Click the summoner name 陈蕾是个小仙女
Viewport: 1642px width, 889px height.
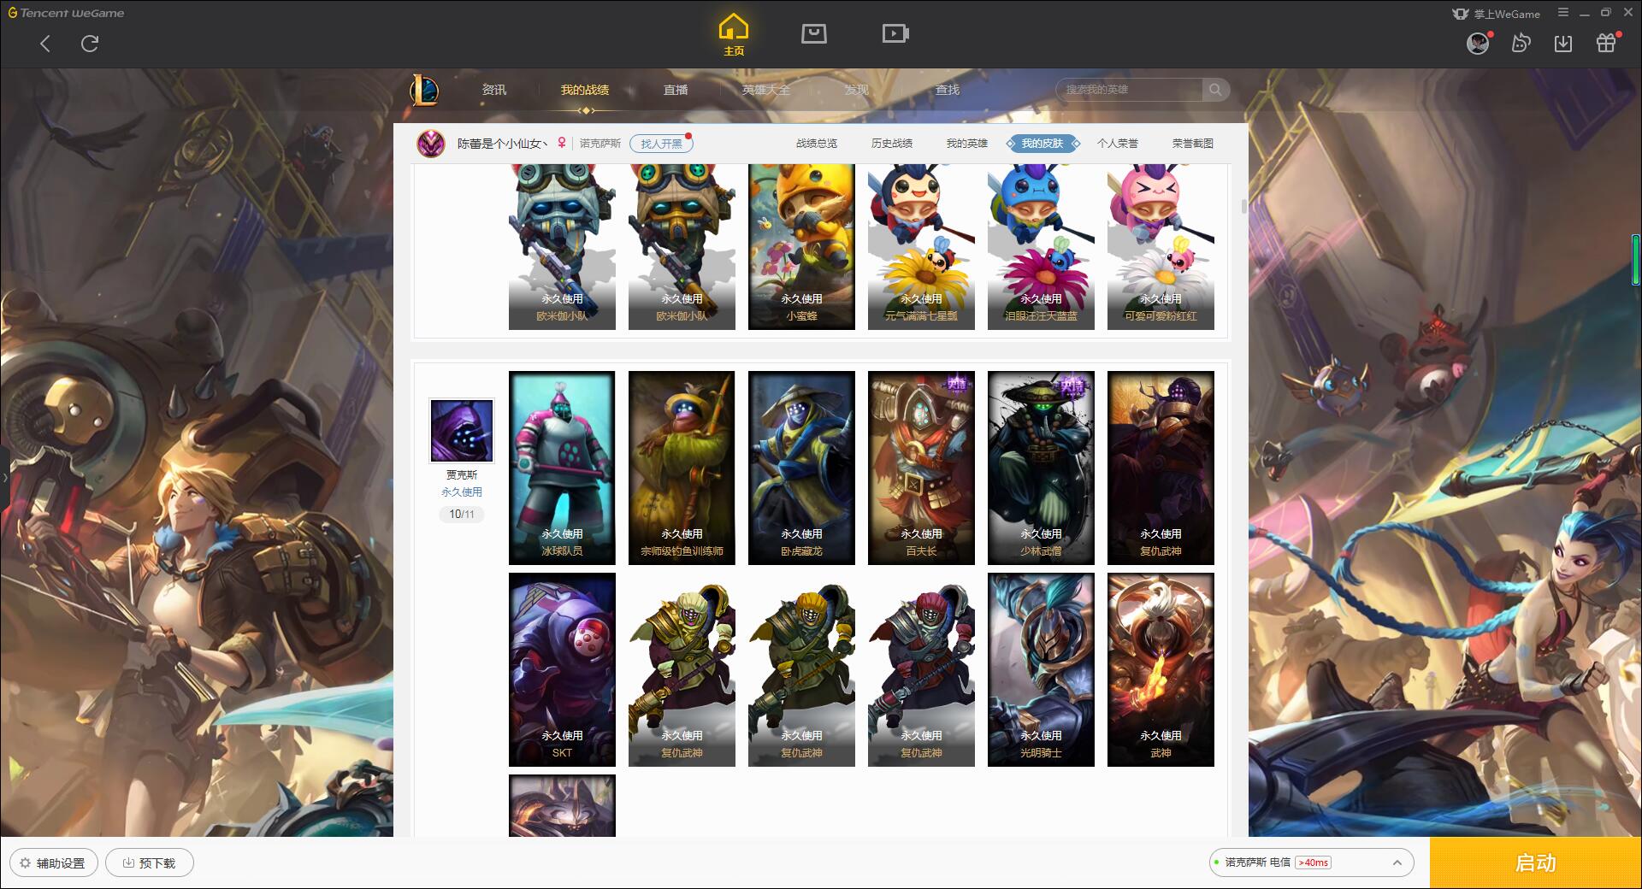click(502, 144)
